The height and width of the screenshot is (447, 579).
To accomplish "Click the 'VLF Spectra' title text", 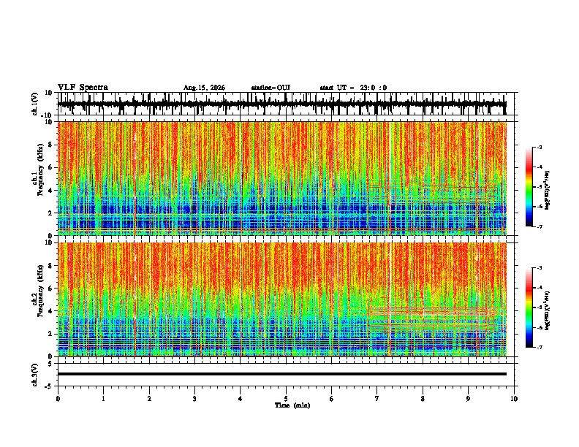I will pyautogui.click(x=83, y=88).
